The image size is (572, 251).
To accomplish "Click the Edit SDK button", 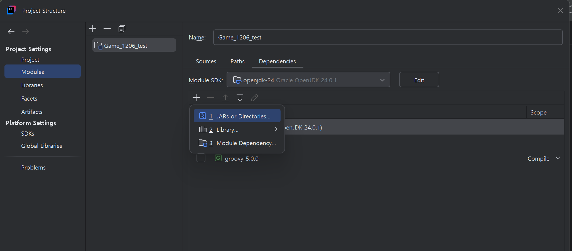I will [419, 80].
